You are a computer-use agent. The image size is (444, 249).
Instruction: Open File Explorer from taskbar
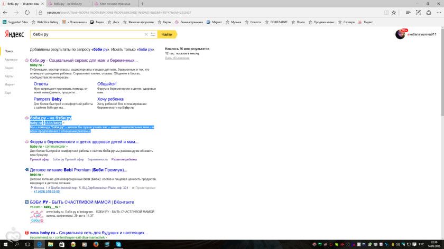50,244
